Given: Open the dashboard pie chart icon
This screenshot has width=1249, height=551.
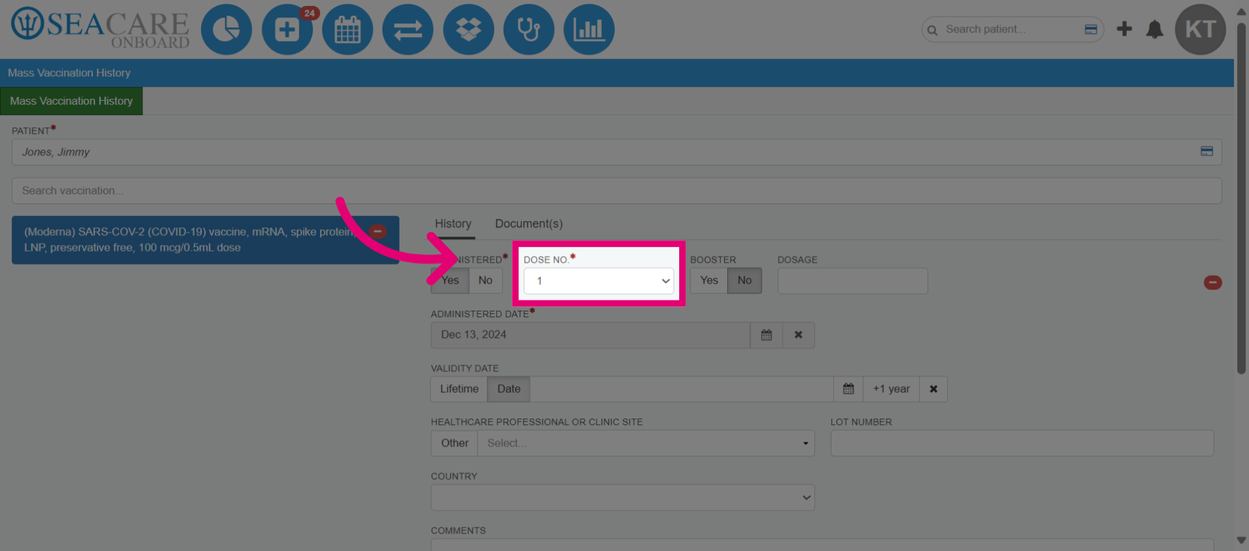Looking at the screenshot, I should click(226, 29).
